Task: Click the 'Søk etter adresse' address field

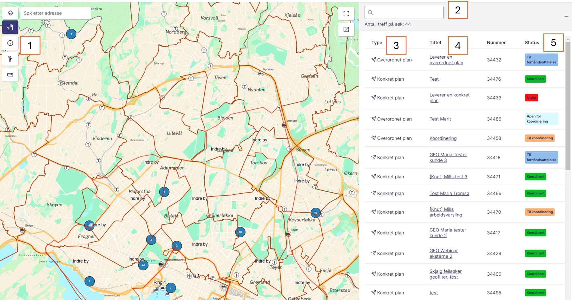Action: [55, 13]
